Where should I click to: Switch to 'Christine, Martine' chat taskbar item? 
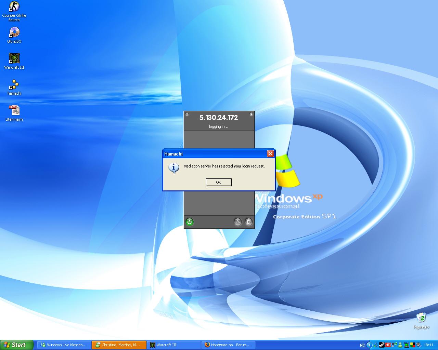pos(119,345)
